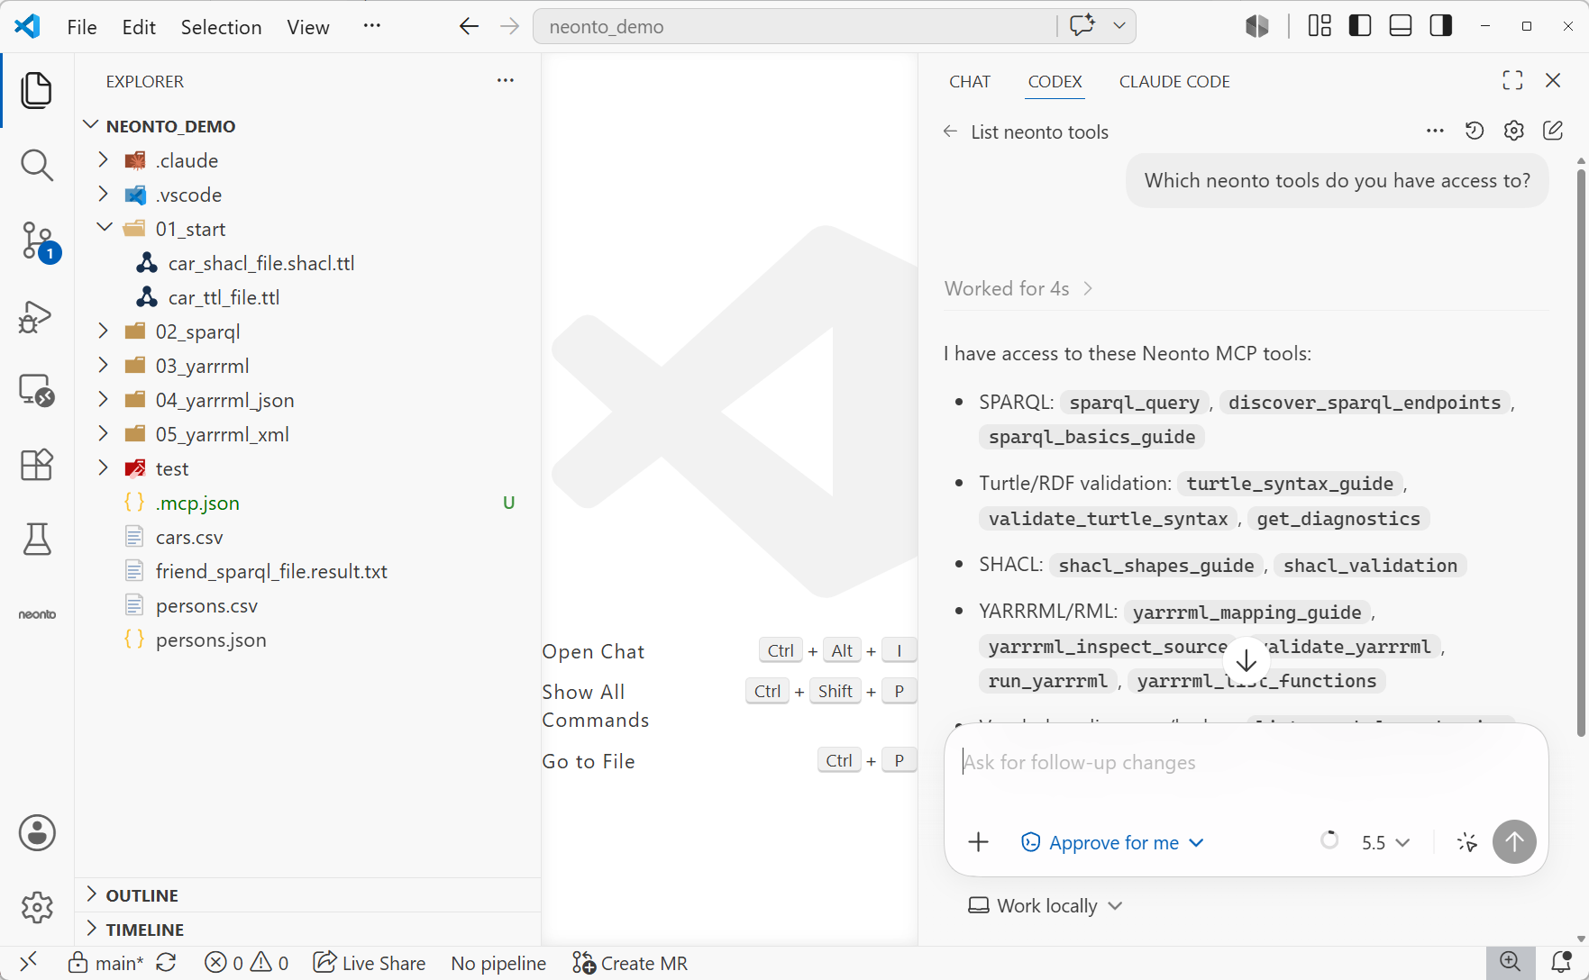Screen dimensions: 1589x980
Task: Click the sparkle cursor icon near send
Action: pyautogui.click(x=1466, y=842)
